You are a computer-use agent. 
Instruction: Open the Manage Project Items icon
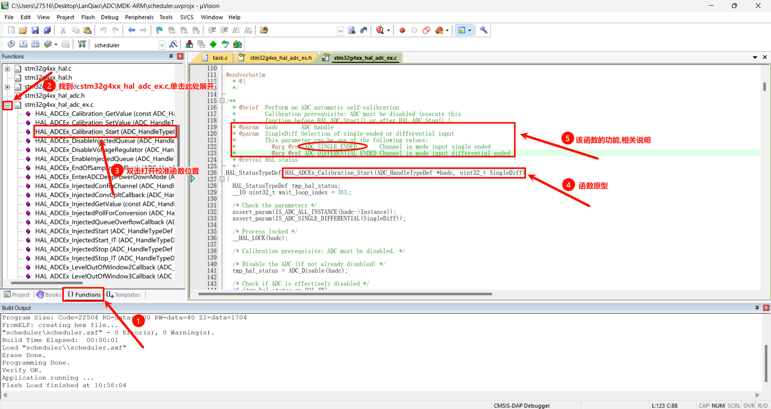[x=189, y=44]
